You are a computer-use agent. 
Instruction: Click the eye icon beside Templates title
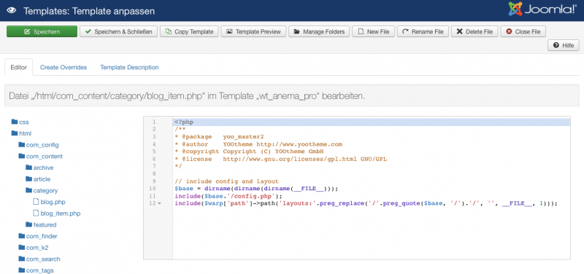pyautogui.click(x=12, y=11)
